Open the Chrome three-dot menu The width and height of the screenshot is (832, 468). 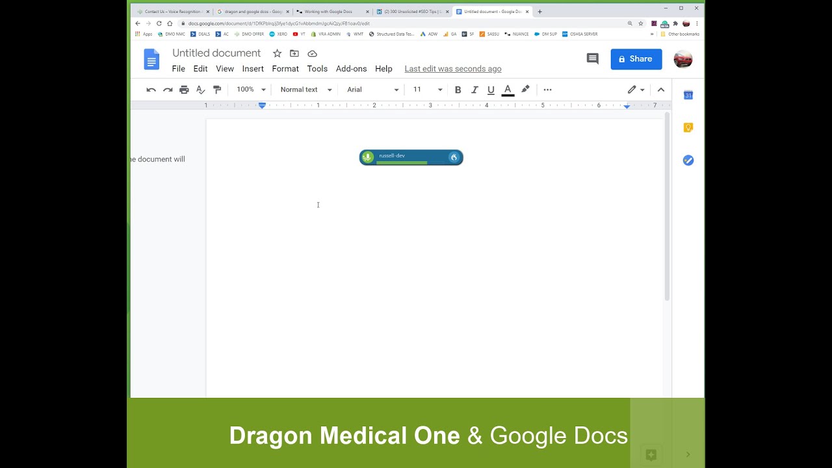(x=697, y=23)
